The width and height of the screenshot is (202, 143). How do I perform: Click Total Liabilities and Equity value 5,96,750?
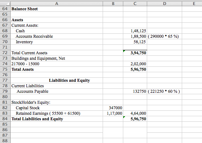(135, 119)
